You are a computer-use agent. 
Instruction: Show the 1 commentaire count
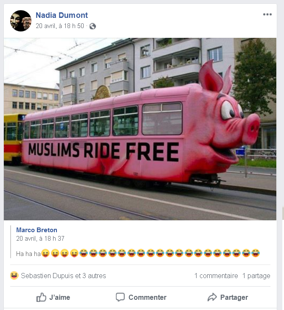click(x=216, y=276)
